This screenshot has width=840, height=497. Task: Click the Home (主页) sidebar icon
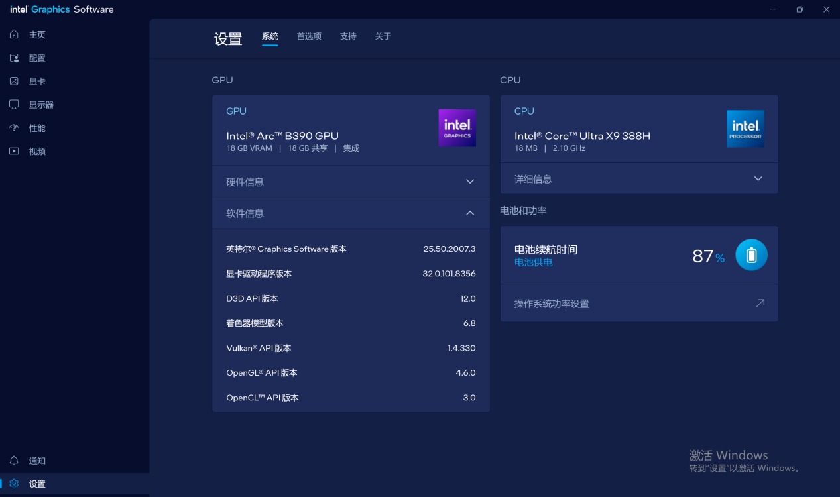click(14, 34)
